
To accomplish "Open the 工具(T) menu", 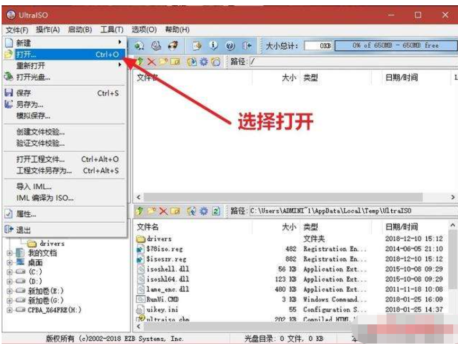I will [112, 30].
